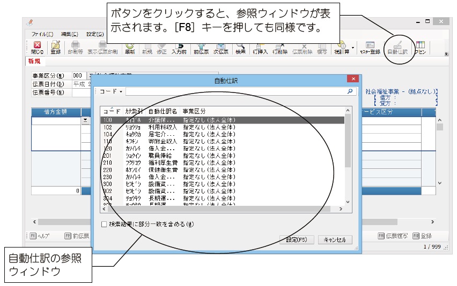The height and width of the screenshot is (286, 457).
Task: Click the 前伝票 (previous slip) toolbar icon
Action: pos(201,48)
